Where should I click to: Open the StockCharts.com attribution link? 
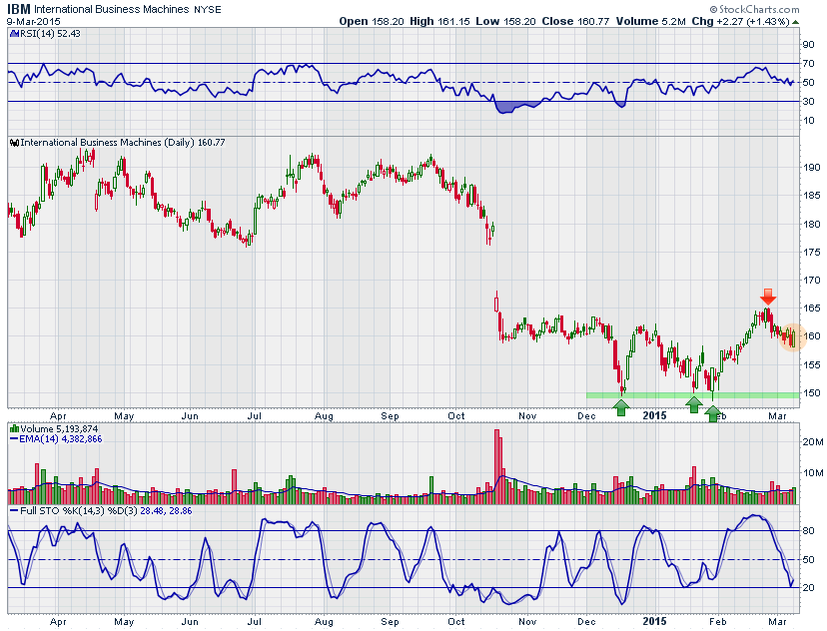(754, 9)
